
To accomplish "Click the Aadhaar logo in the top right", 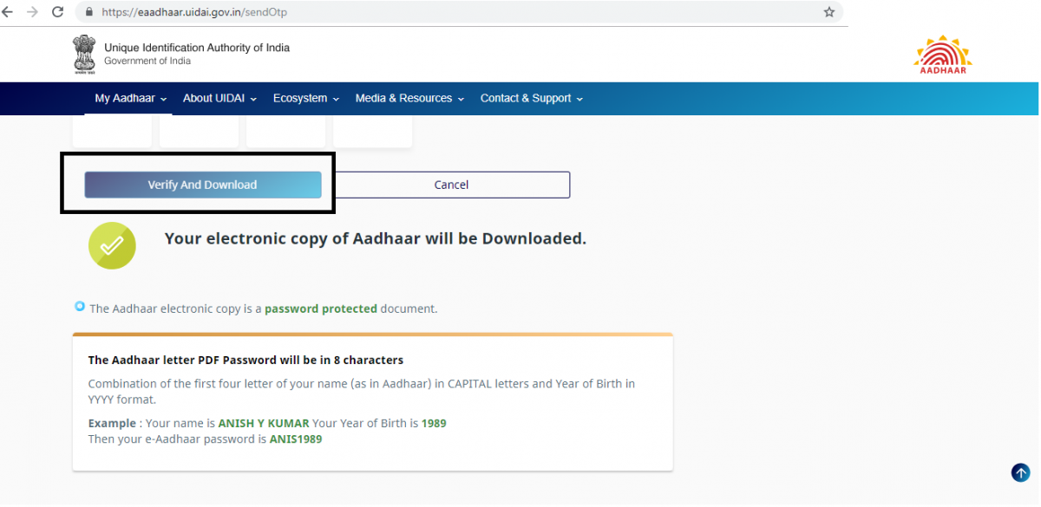I will [942, 54].
